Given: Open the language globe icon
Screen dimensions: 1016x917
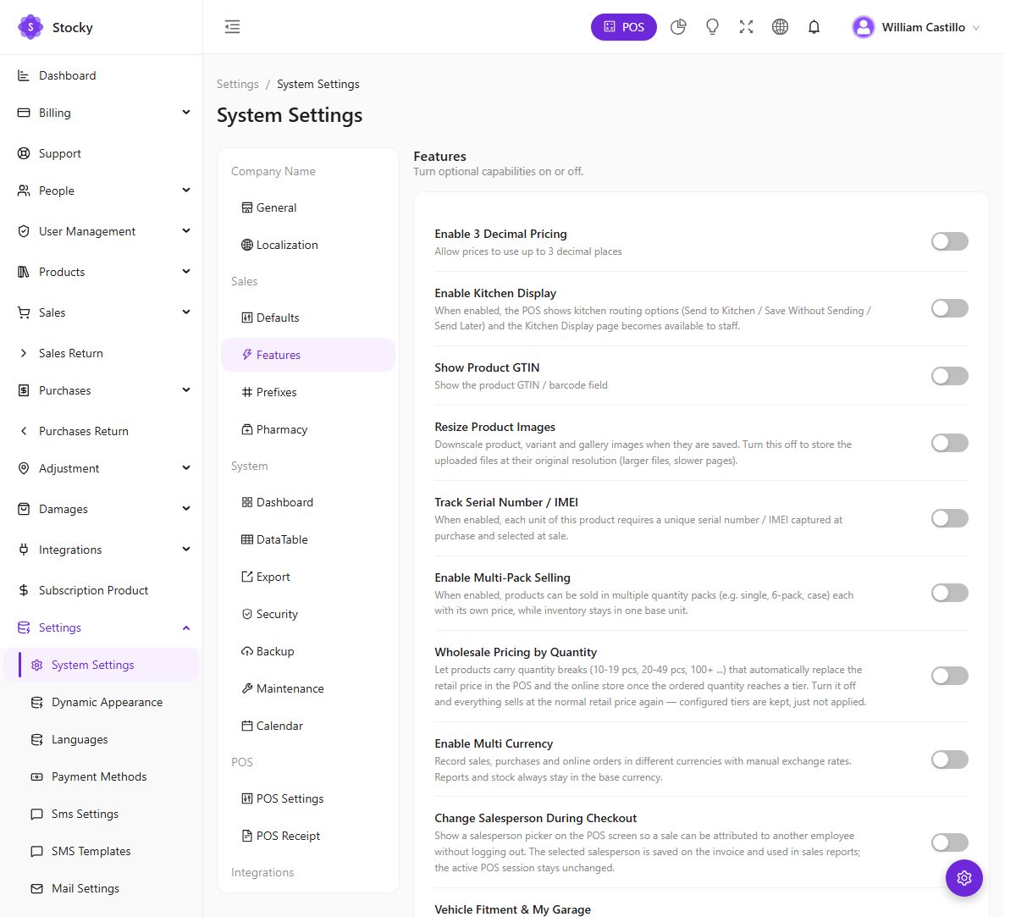Looking at the screenshot, I should (780, 27).
